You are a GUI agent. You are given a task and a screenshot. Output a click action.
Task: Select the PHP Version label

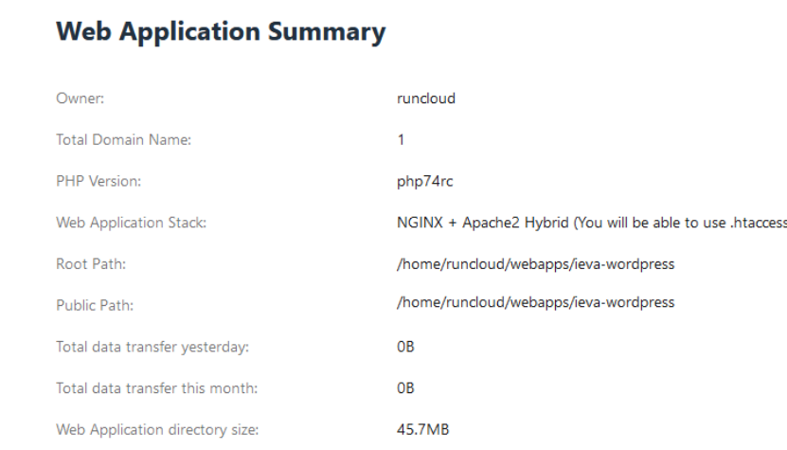click(x=98, y=181)
